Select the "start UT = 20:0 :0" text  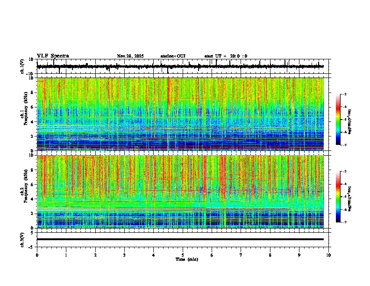[226, 56]
